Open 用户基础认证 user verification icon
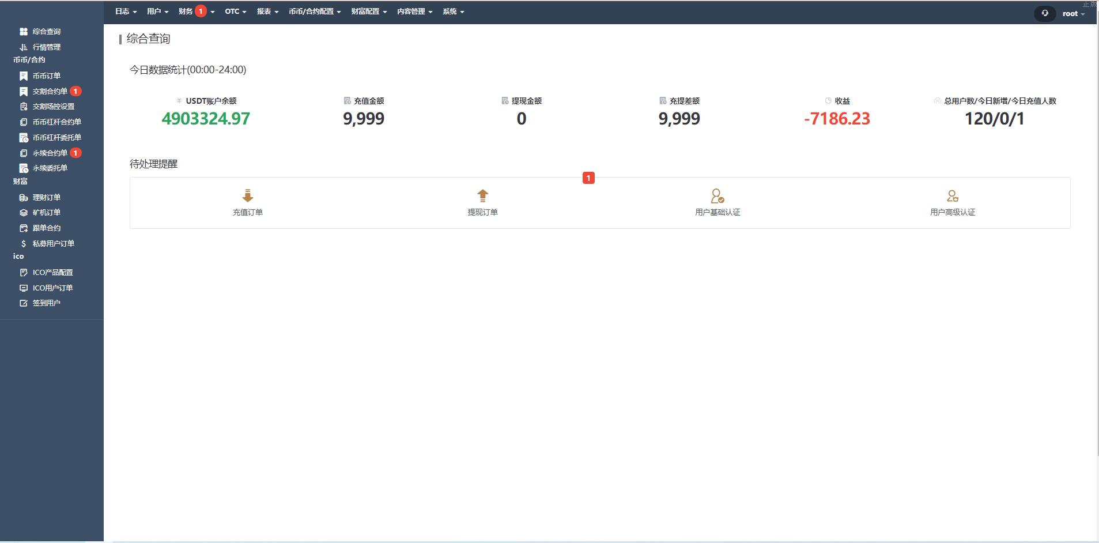 tap(717, 196)
